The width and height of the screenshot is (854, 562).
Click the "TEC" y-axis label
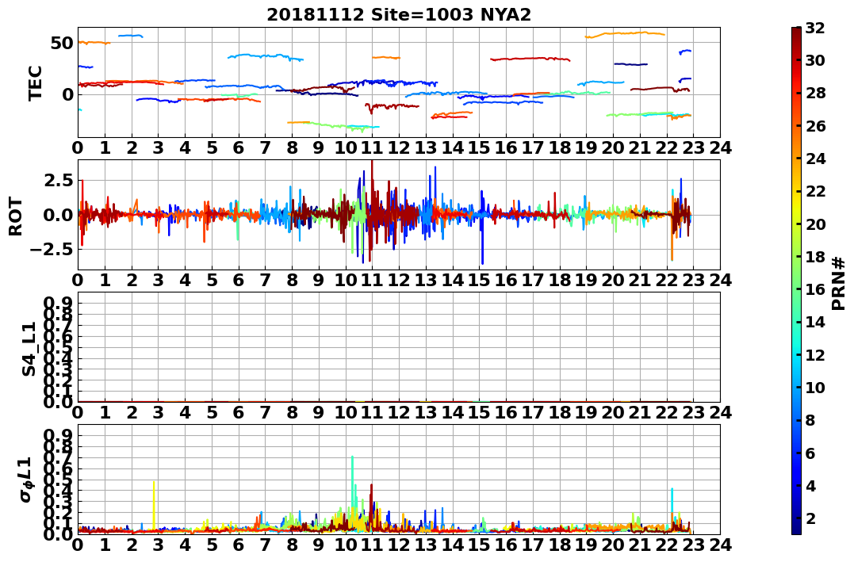[36, 82]
